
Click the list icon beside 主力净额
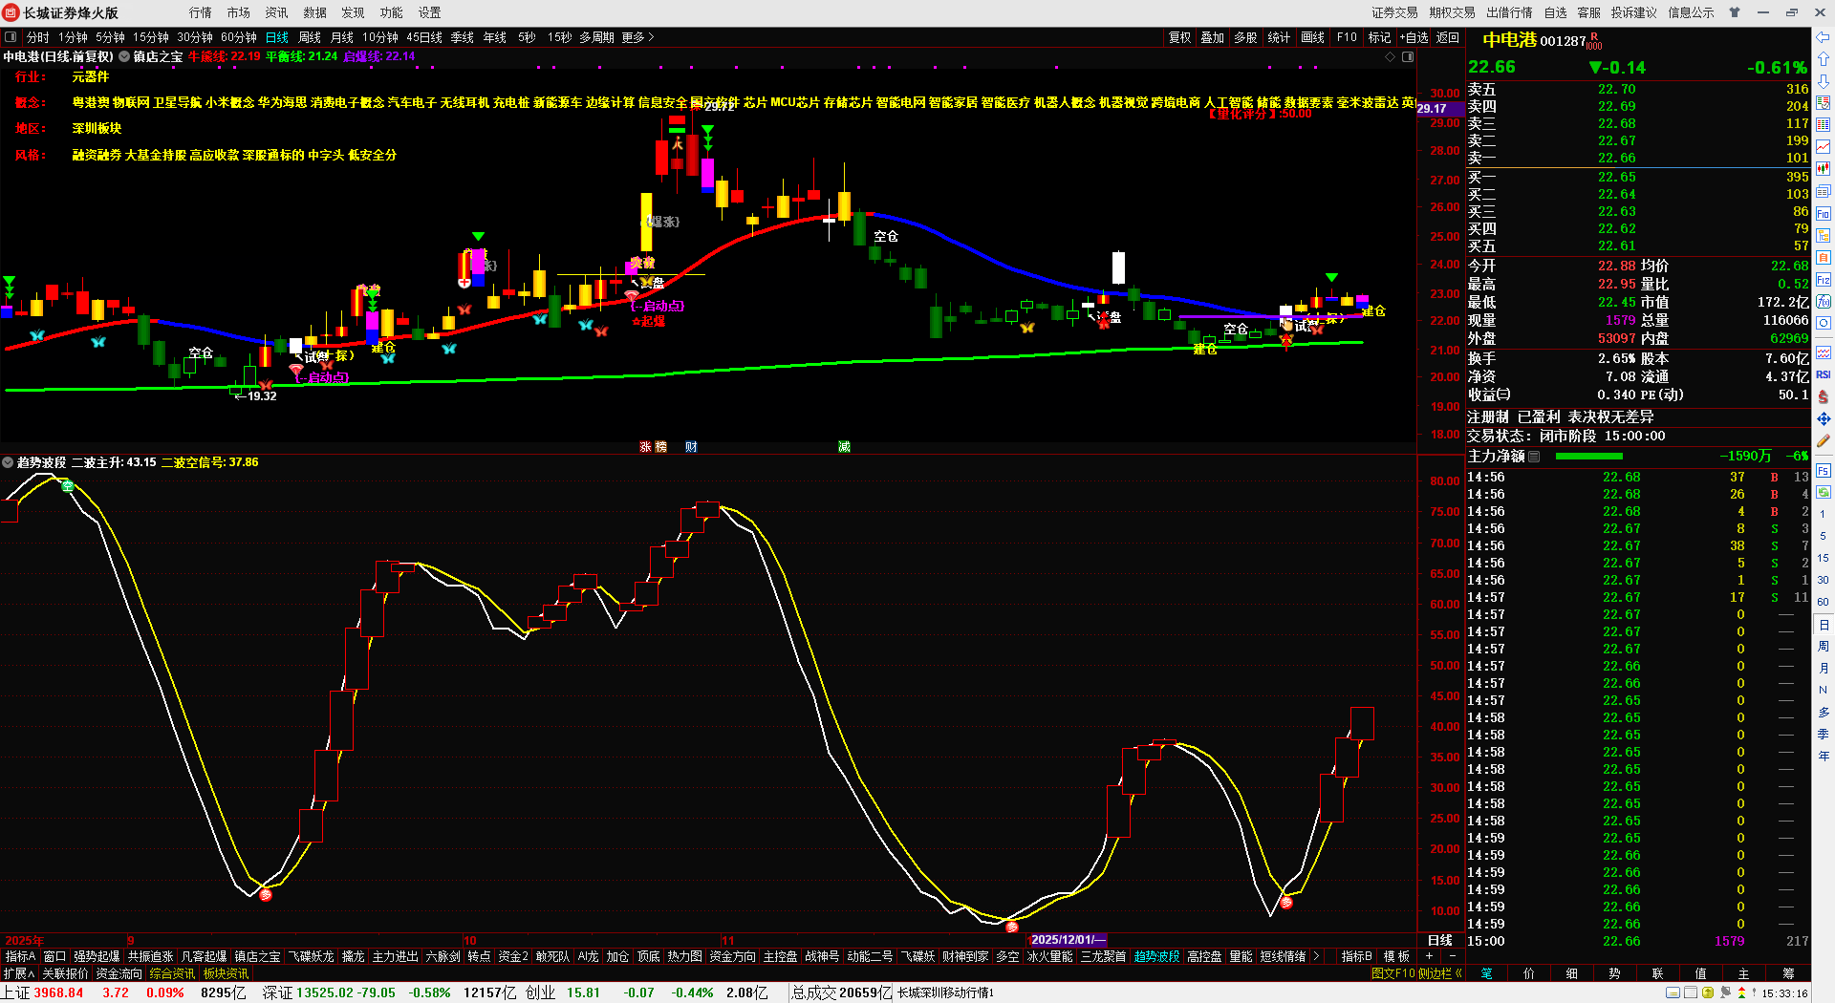coord(1534,457)
